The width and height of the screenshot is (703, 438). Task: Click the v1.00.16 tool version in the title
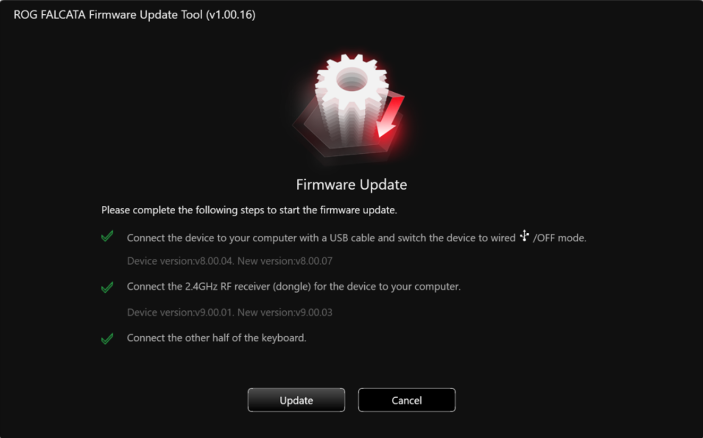[230, 15]
